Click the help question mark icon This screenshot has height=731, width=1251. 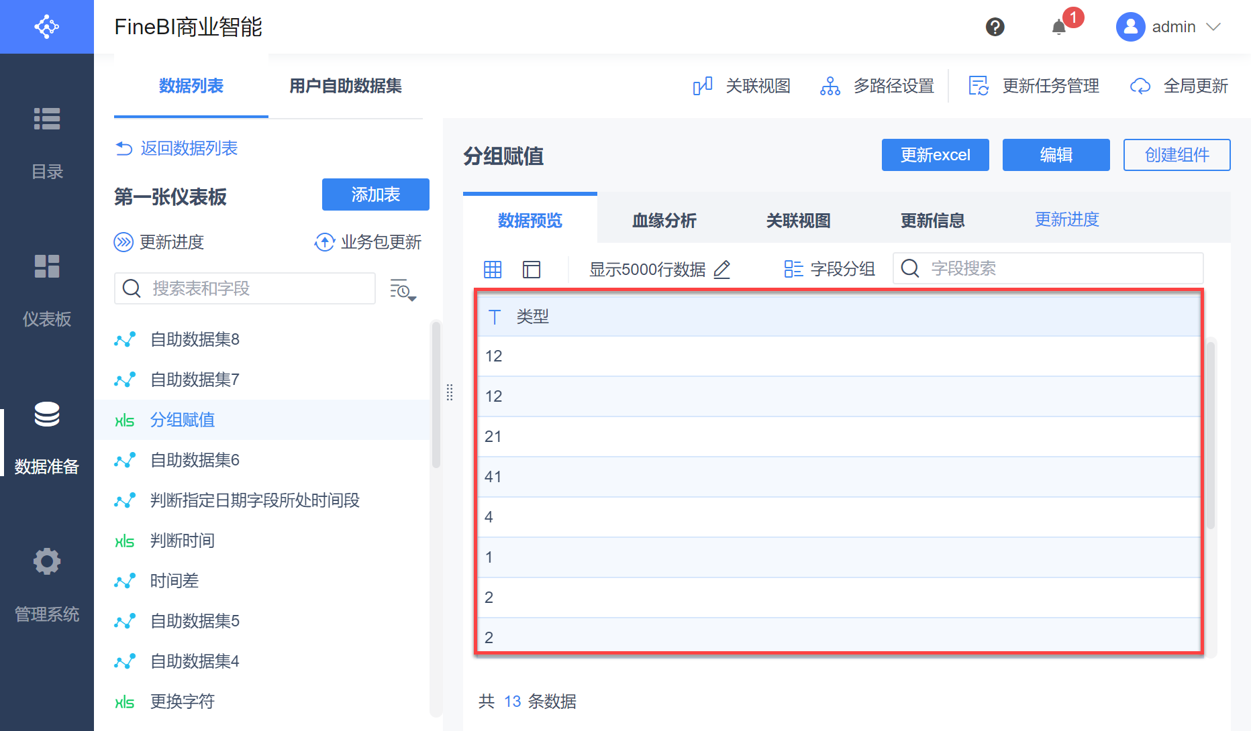tap(995, 27)
